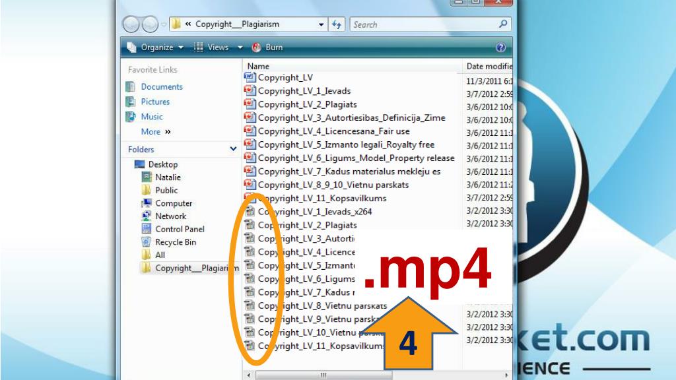Click the Control Panel icon in tree
This screenshot has width=676, height=380.
point(147,229)
